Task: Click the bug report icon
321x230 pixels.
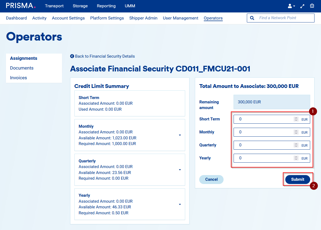Action: pyautogui.click(x=312, y=6)
